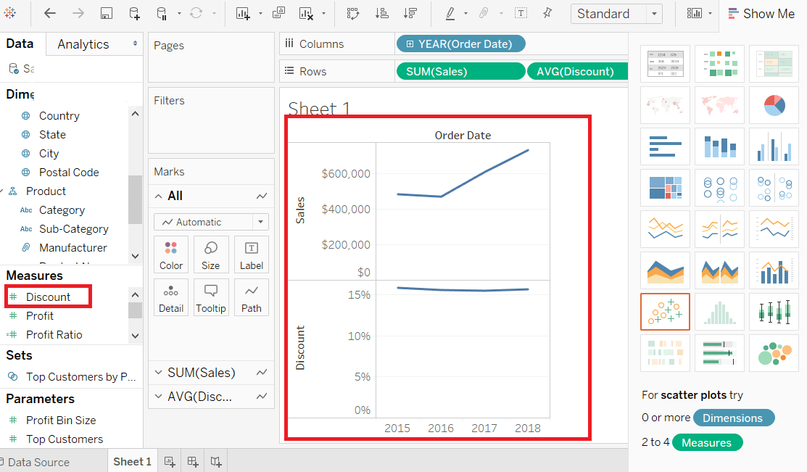Click the New Worksheet tab icon at bottom
This screenshot has width=807, height=472.
(170, 462)
